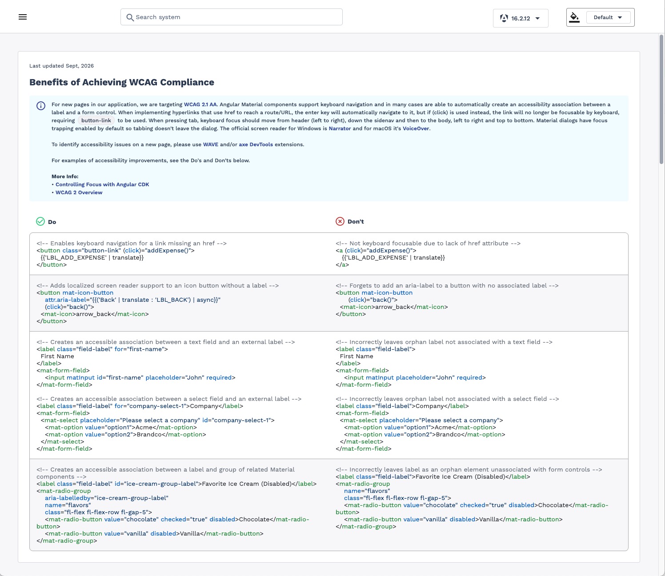The image size is (665, 576).
Task: Open the Narrator link
Action: 340,128
